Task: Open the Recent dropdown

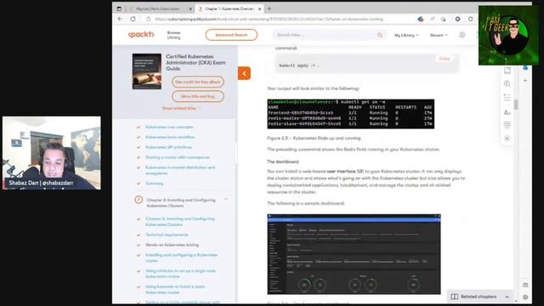Action: click(439, 35)
